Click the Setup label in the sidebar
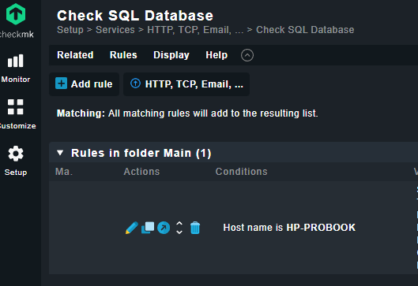Viewport: 418px width, 286px height. pos(16,173)
